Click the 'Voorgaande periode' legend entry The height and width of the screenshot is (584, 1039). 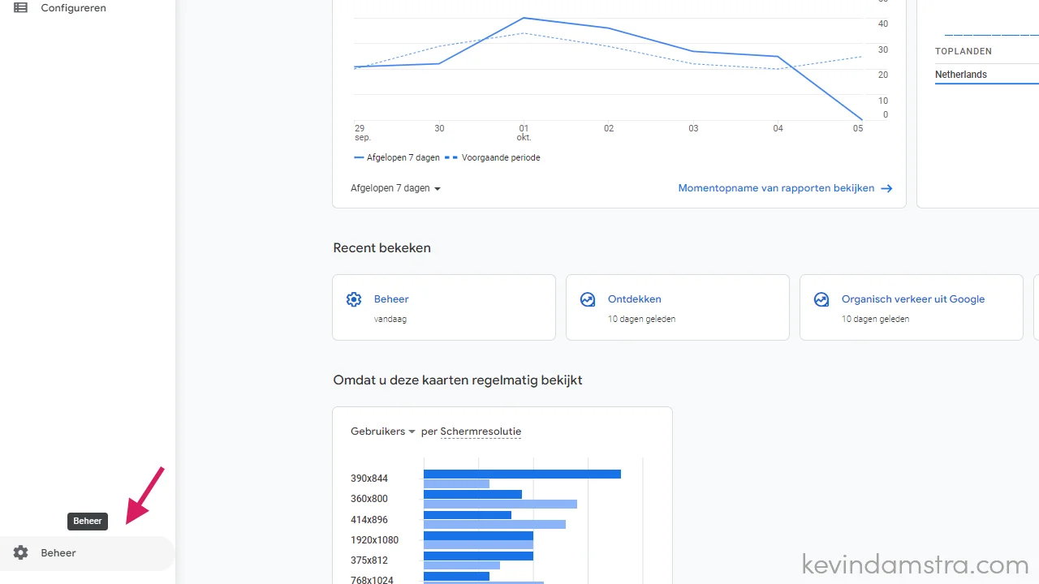pos(492,157)
